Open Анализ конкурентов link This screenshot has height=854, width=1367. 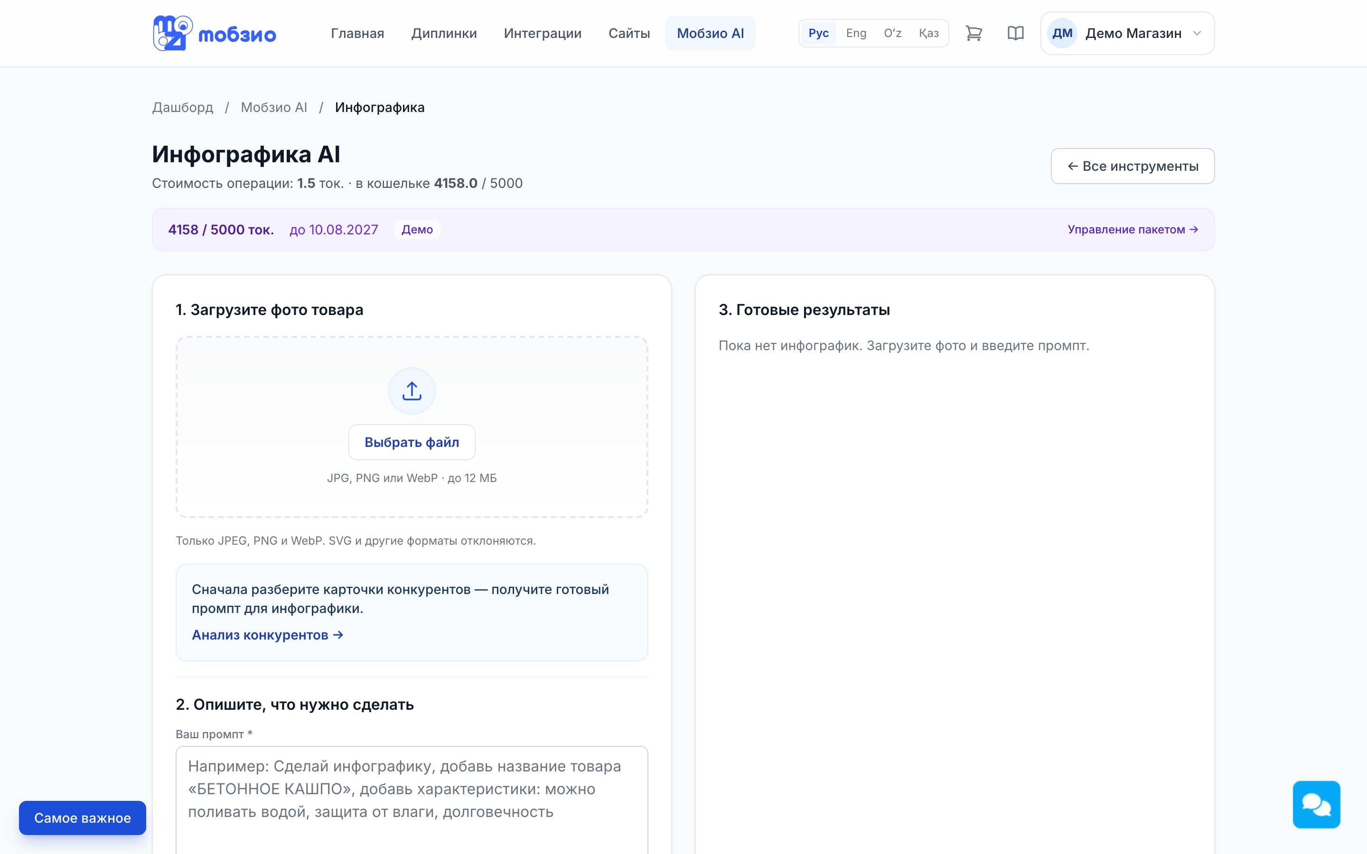pos(267,635)
